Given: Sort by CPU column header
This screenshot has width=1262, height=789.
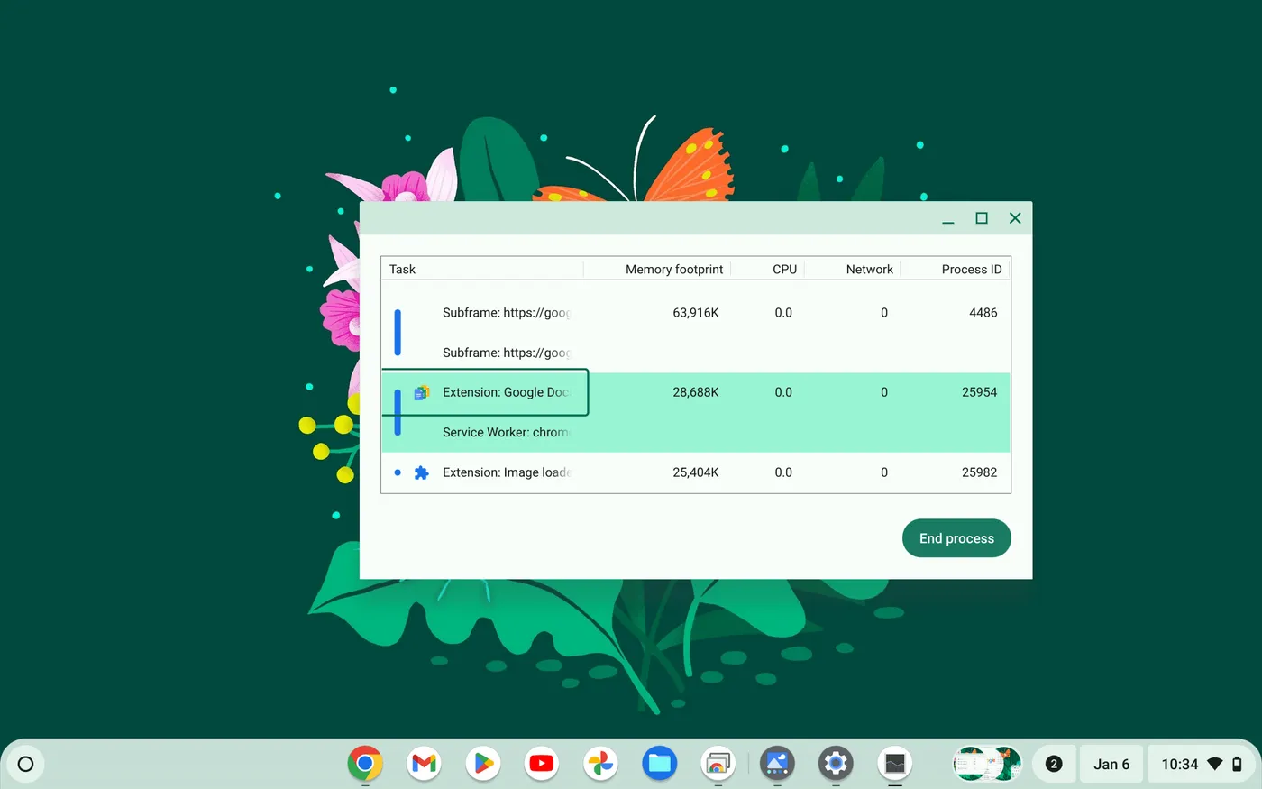Looking at the screenshot, I should pos(768,269).
